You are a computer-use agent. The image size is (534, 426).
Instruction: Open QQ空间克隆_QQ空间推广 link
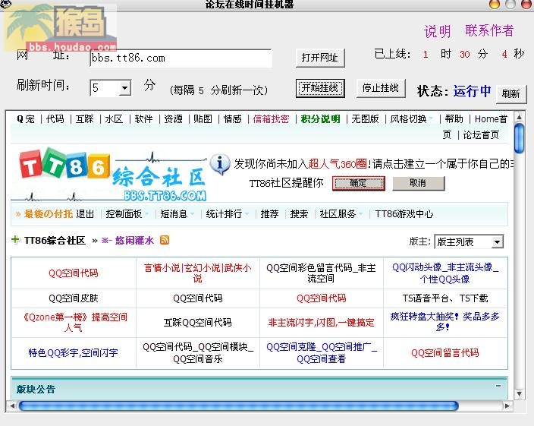(321, 353)
